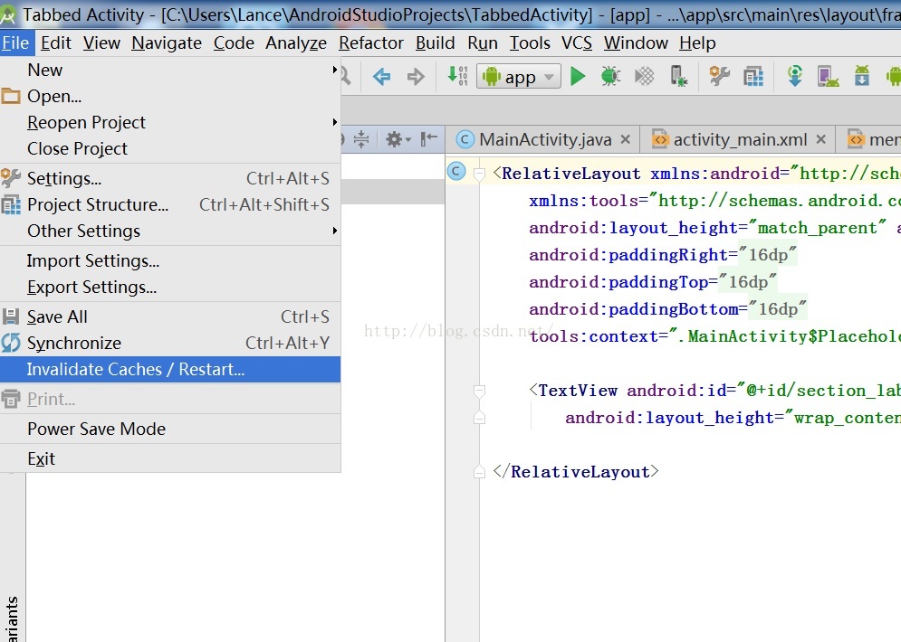Close the MainActivity.java tab
This screenshot has height=642, width=901.
click(626, 139)
